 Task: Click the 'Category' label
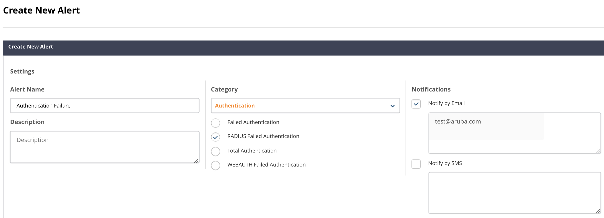tap(224, 89)
